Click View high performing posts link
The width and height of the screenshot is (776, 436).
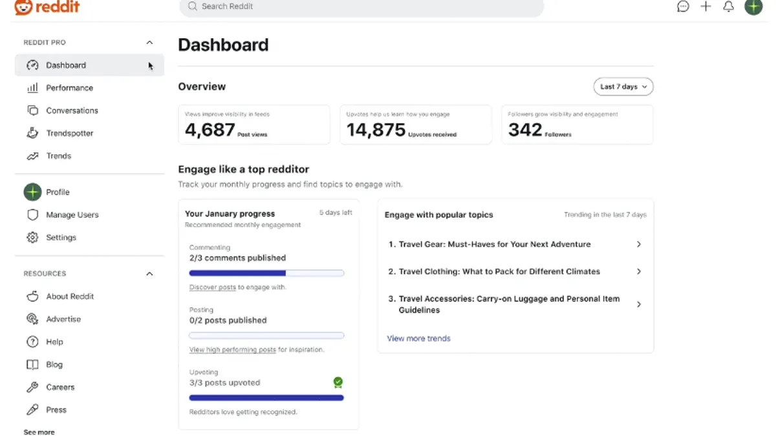point(232,349)
